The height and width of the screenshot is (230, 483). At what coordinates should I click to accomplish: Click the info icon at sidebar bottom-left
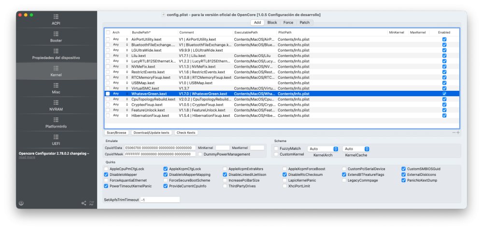pyautogui.click(x=21, y=203)
